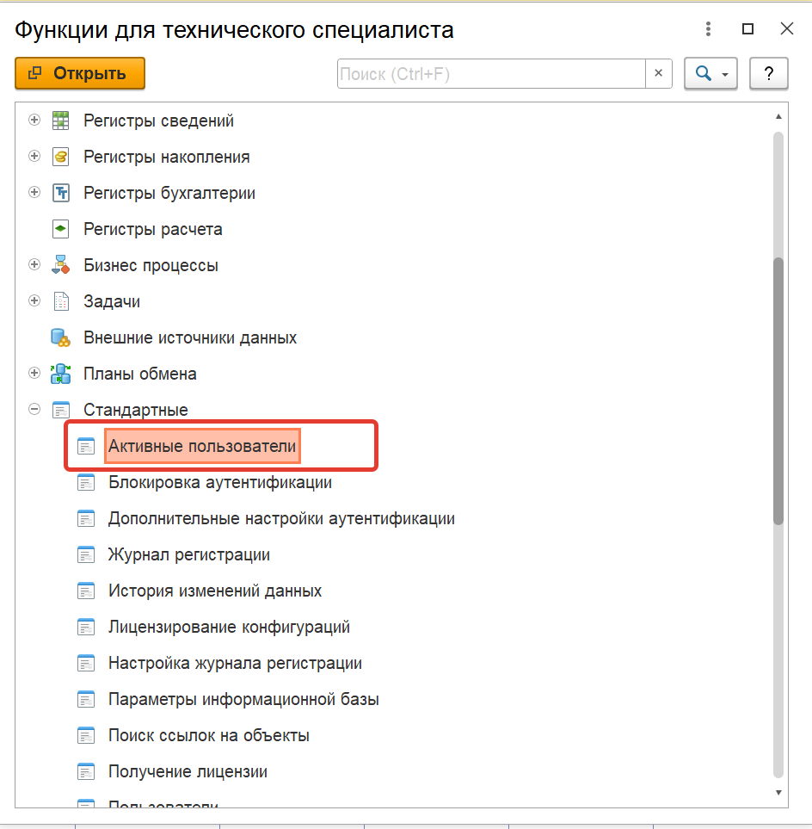The width and height of the screenshot is (812, 829).
Task: Select Внешние источники данных row
Action: [190, 337]
